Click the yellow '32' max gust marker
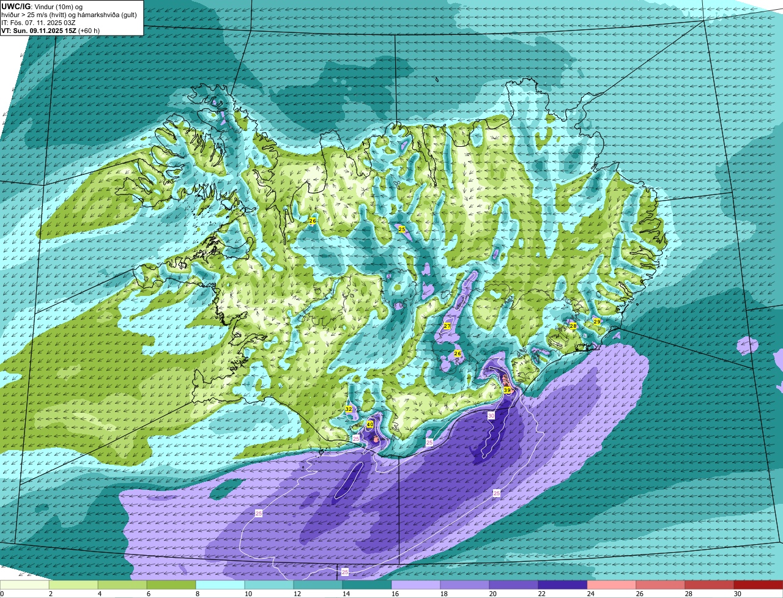 coord(349,409)
